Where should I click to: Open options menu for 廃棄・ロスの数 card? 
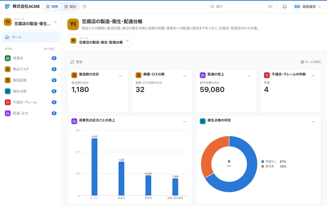pyautogui.click(x=185, y=75)
